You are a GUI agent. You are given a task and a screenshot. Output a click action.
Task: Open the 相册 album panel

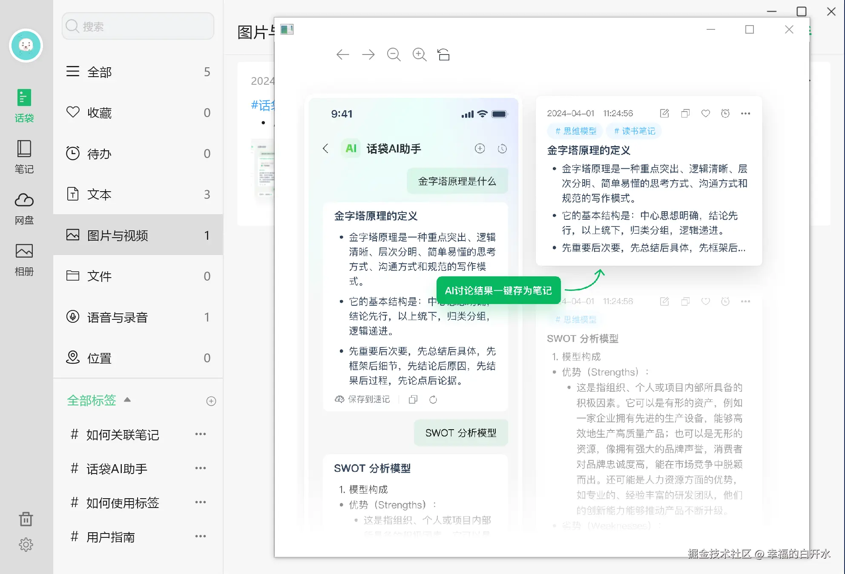point(24,258)
